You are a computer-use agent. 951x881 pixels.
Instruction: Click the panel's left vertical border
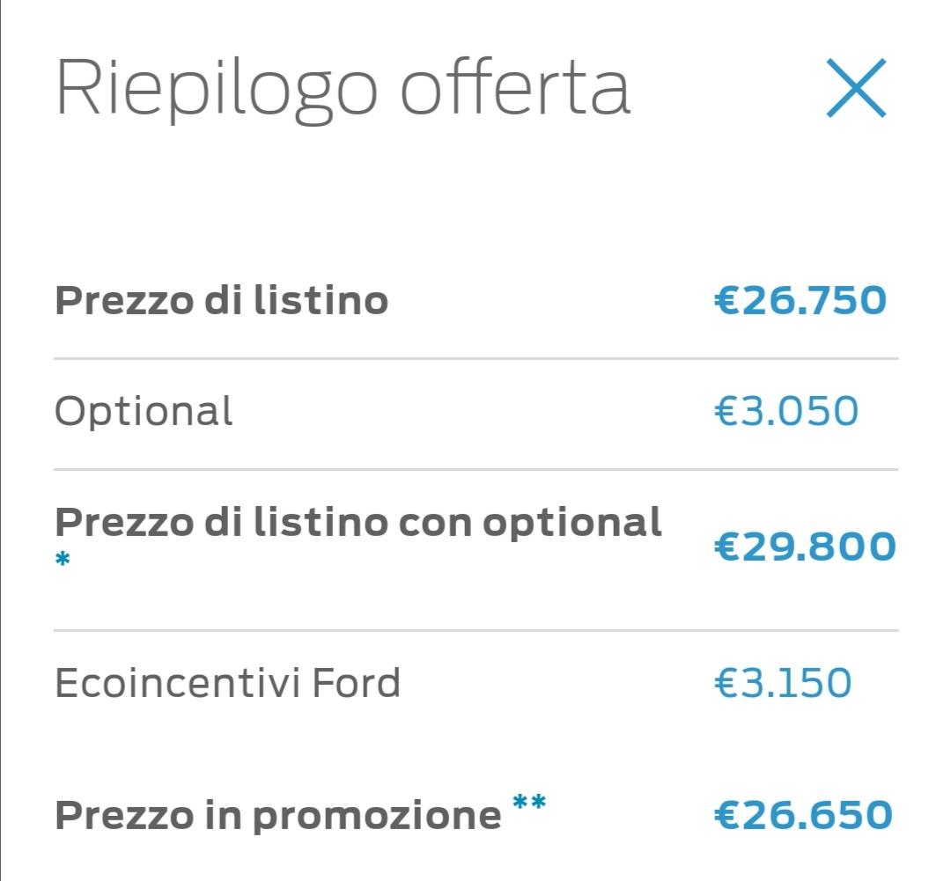[x=1, y=440]
